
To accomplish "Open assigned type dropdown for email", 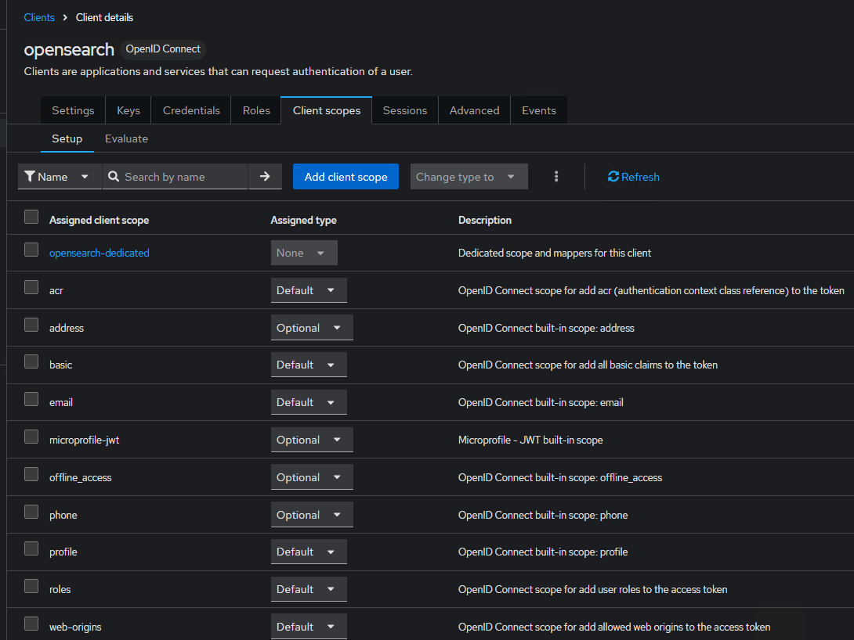I will 308,402.
